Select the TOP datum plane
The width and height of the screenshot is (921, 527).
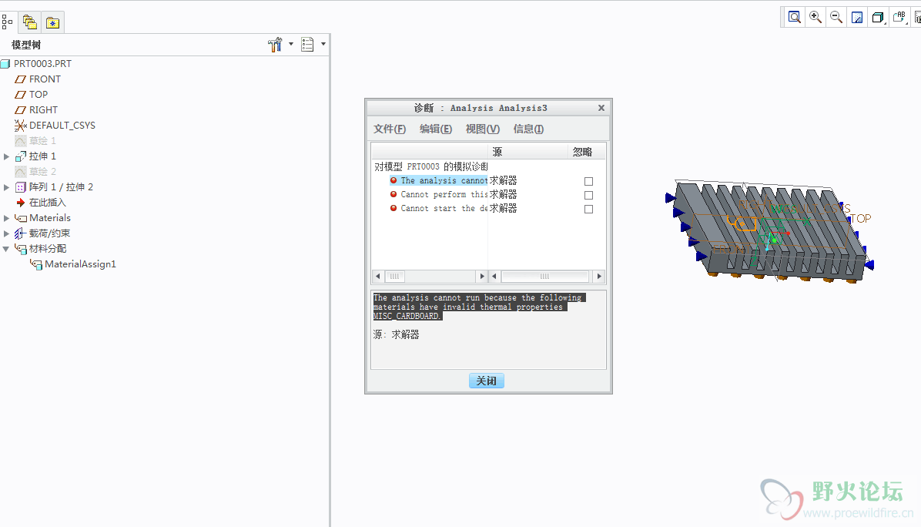click(x=39, y=94)
